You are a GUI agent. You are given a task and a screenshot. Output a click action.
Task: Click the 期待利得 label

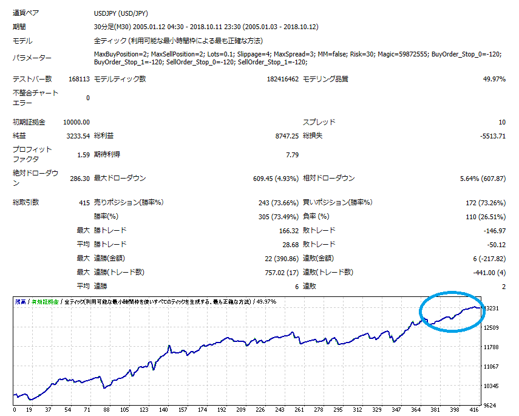tap(107, 154)
